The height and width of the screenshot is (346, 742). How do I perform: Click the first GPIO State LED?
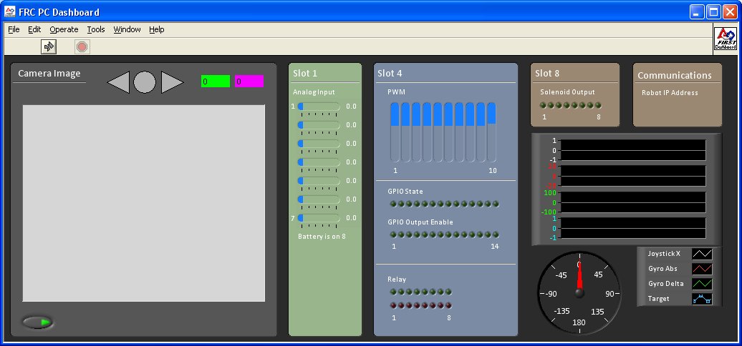click(392, 204)
